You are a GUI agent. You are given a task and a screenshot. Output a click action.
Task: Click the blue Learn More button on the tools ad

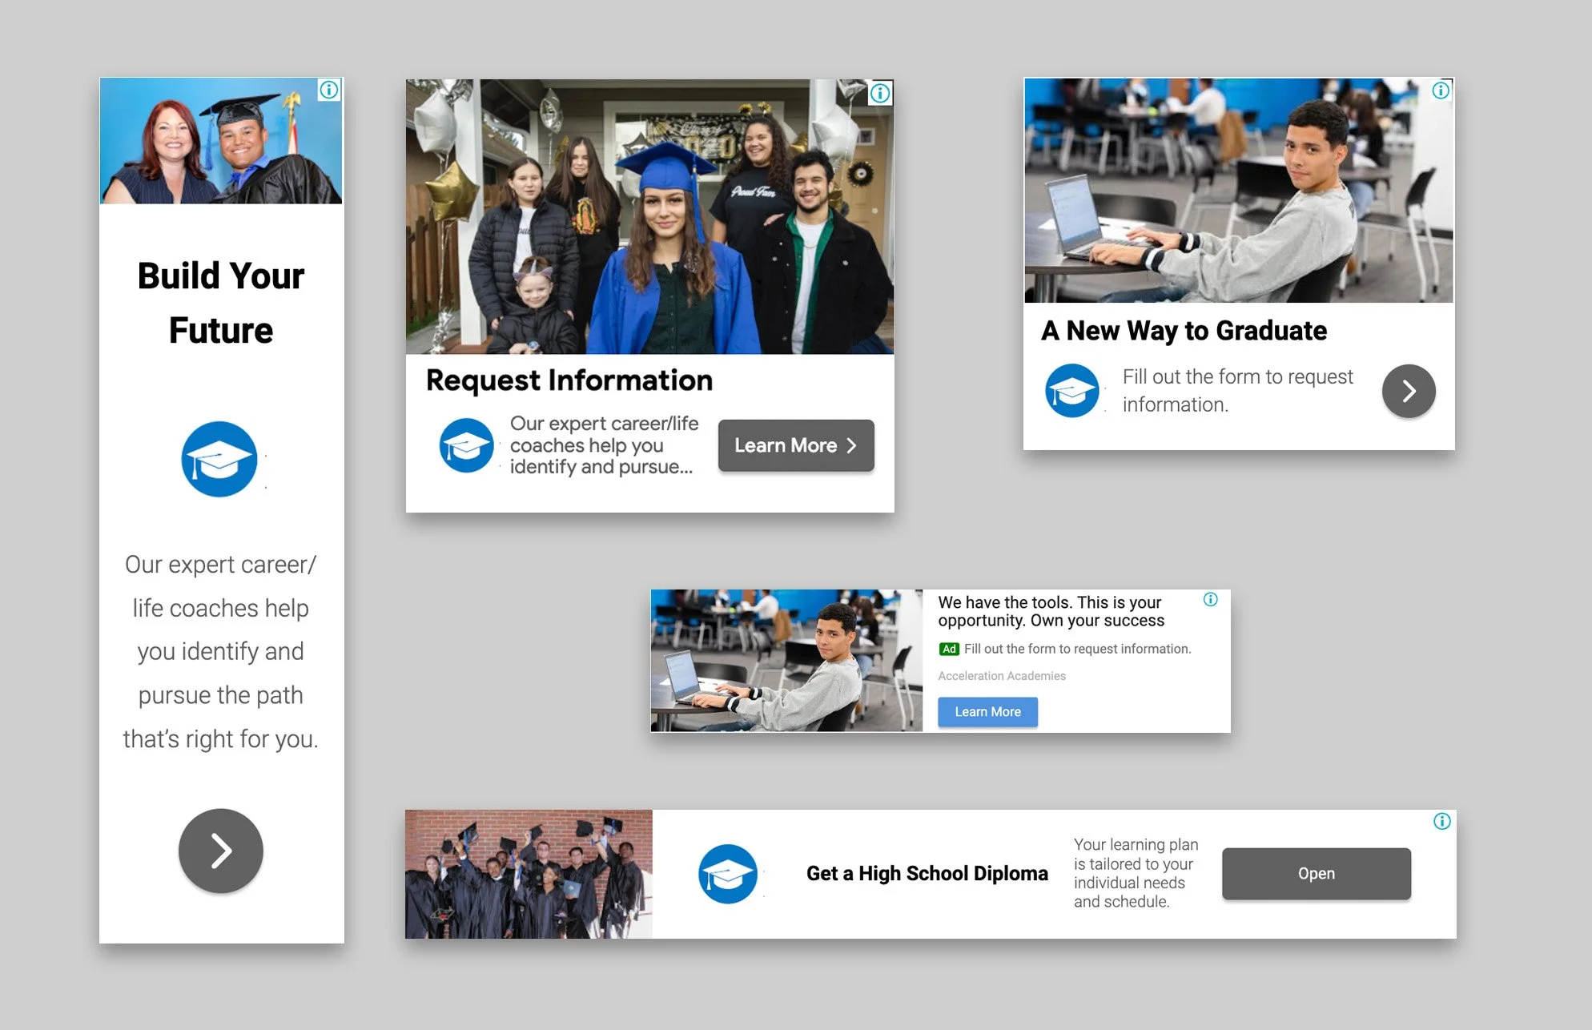click(x=987, y=711)
